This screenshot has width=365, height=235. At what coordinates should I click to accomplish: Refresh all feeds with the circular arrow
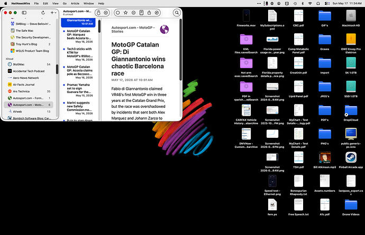[x=43, y=13]
